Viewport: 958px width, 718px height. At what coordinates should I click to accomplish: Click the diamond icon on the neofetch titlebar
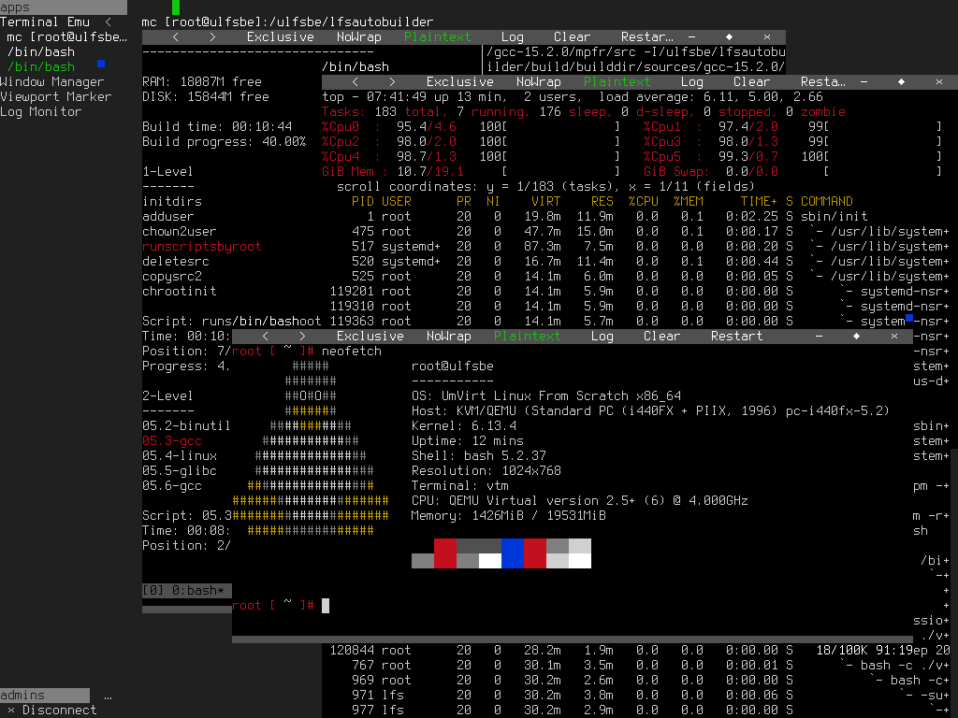855,336
